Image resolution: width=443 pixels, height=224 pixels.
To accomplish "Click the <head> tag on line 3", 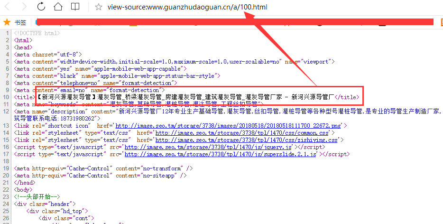I will pos(23,47).
